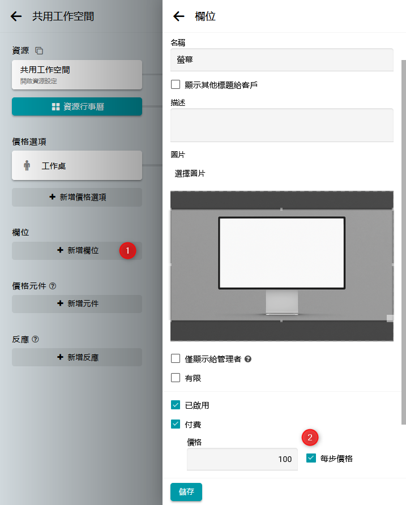Viewport: 406px width, 505px height.
Task: Click the 選擇圖片 link
Action: [x=190, y=174]
